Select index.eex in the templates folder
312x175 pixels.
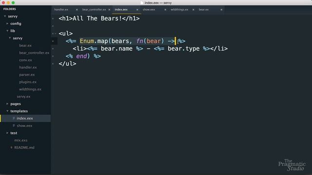(x=25, y=118)
